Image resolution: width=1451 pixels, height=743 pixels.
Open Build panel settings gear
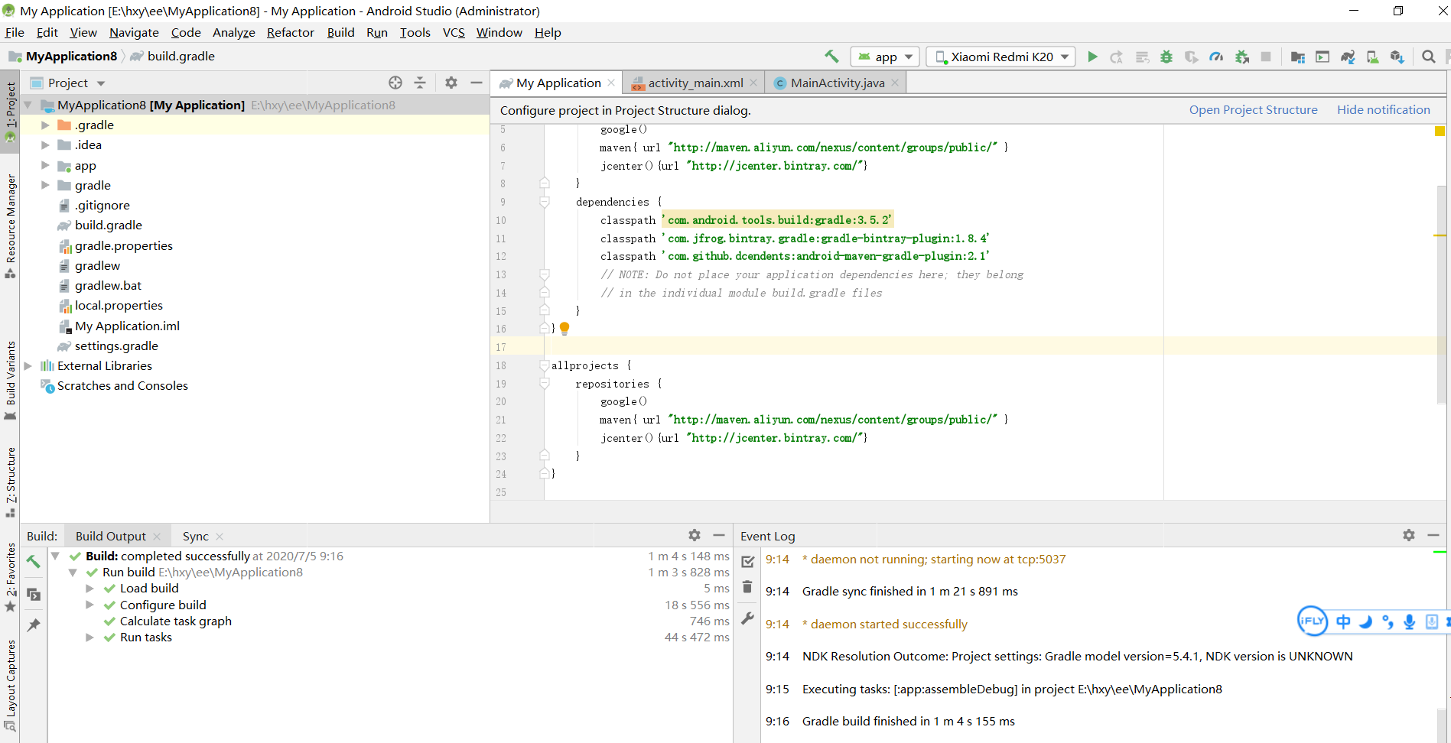[695, 535]
